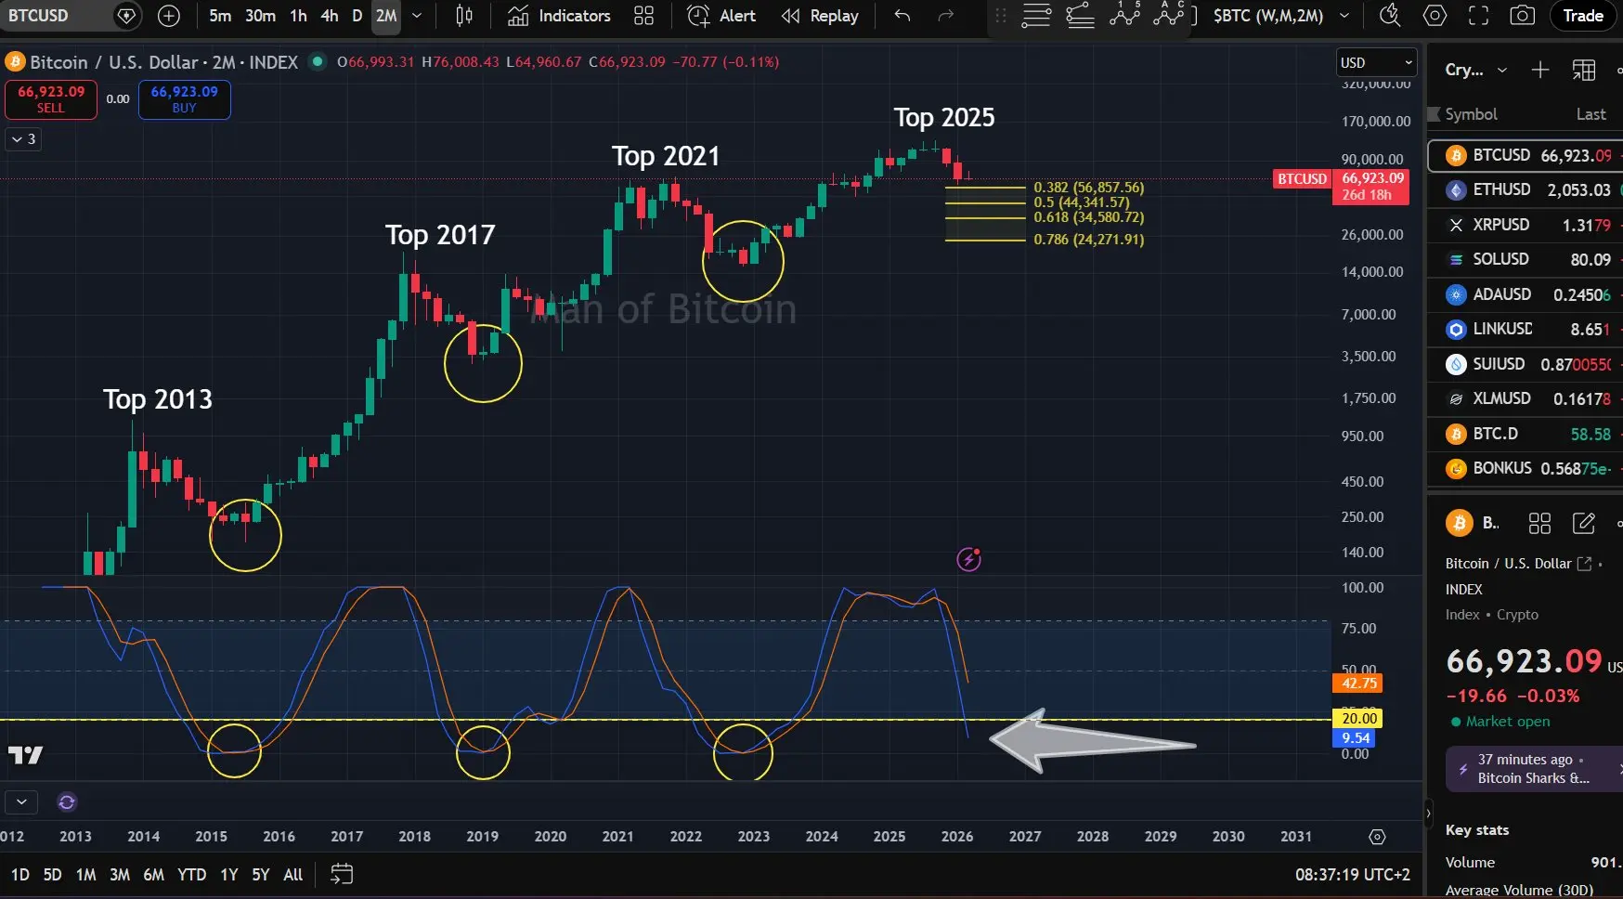The image size is (1623, 899).
Task: Open time axis settings gear icon
Action: (1377, 837)
